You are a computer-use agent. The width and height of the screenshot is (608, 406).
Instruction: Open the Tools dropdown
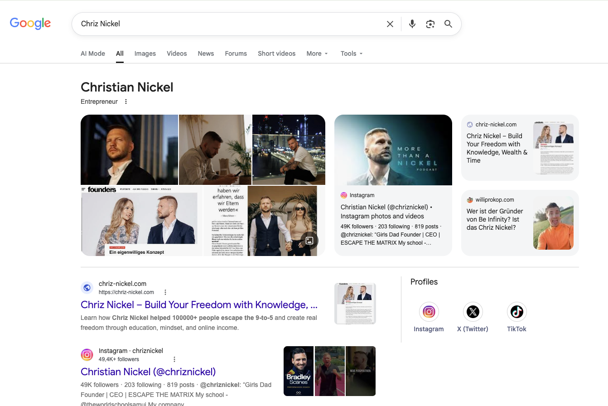pyautogui.click(x=352, y=53)
